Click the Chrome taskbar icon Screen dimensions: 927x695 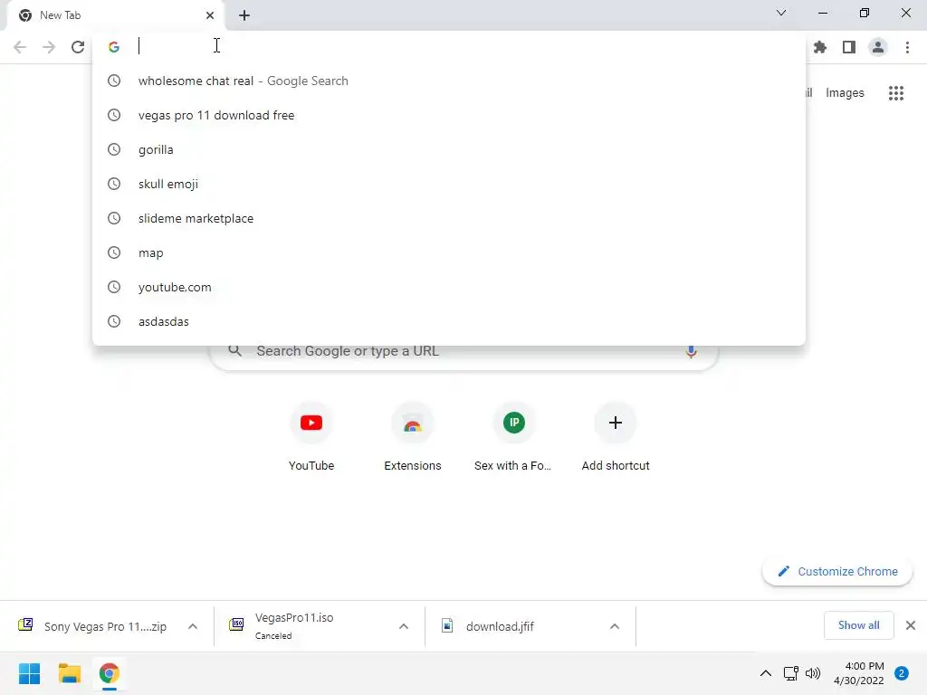[x=109, y=673]
